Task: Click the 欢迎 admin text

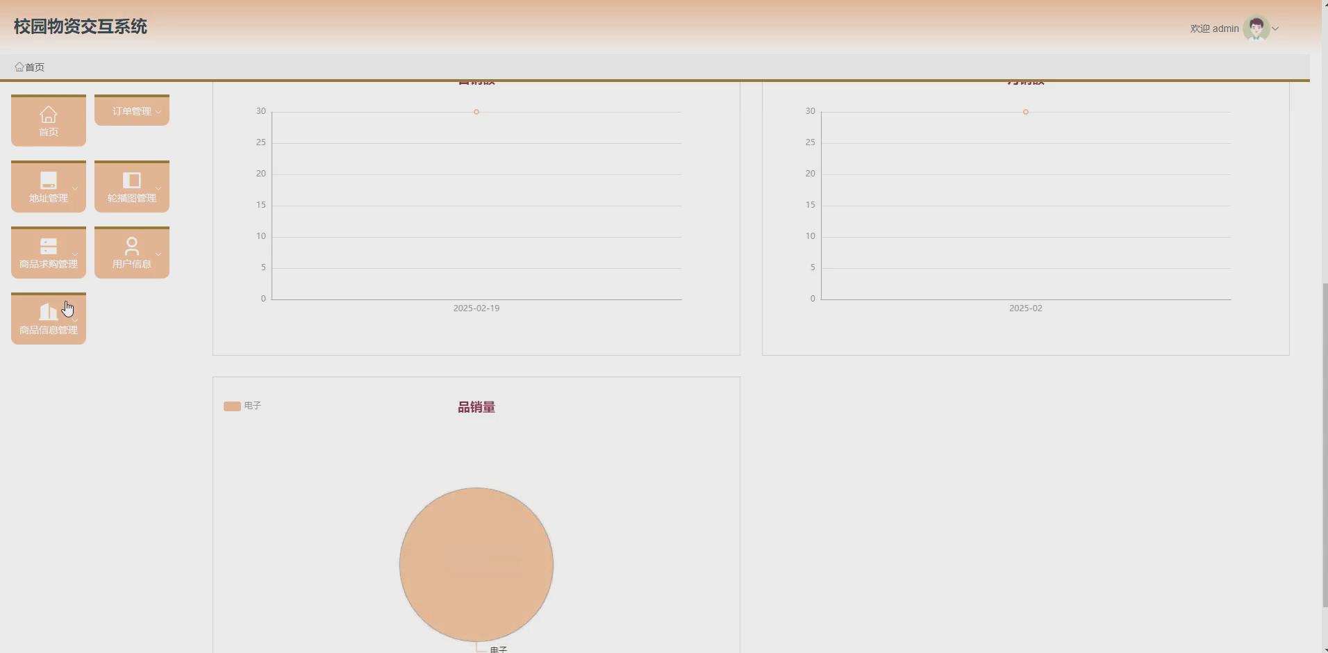Action: pyautogui.click(x=1214, y=28)
